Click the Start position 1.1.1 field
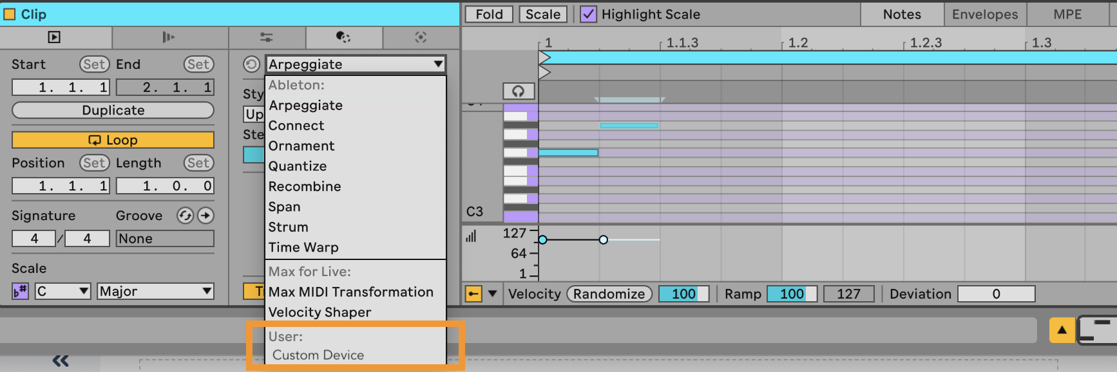The image size is (1117, 372). (61, 87)
